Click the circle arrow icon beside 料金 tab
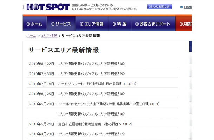The height and width of the screenshot is (140, 214). [x=114, y=24]
